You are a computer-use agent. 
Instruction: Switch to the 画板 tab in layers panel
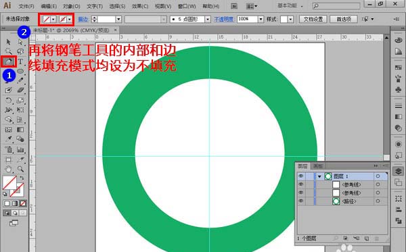pyautogui.click(x=318, y=166)
